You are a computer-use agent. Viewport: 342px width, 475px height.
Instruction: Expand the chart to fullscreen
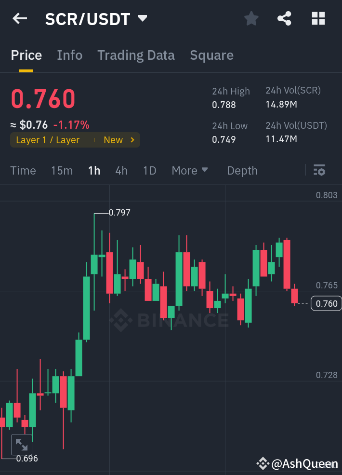[21, 444]
